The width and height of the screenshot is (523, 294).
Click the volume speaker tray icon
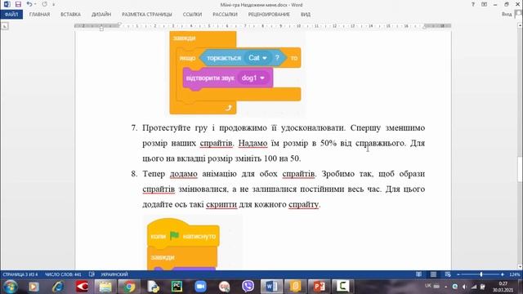click(x=464, y=287)
